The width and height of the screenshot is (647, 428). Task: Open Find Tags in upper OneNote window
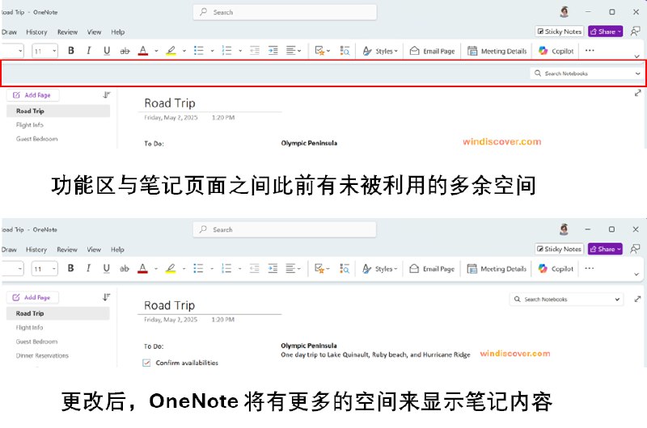pos(345,51)
